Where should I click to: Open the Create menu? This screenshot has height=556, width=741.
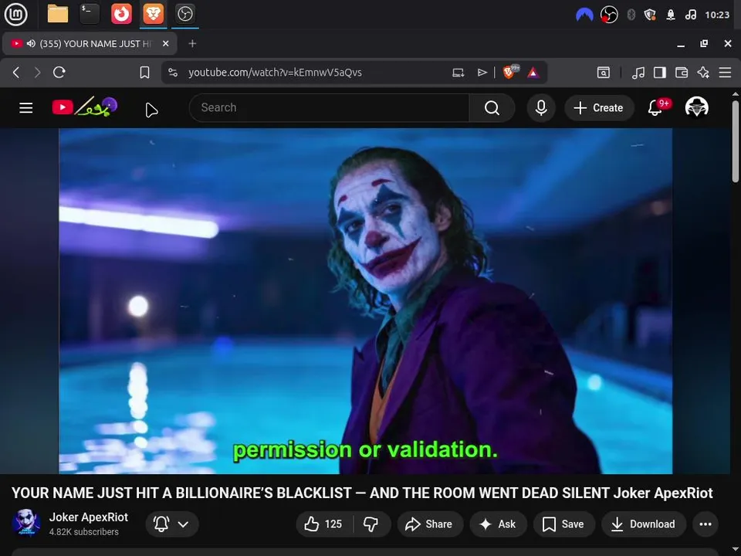599,108
